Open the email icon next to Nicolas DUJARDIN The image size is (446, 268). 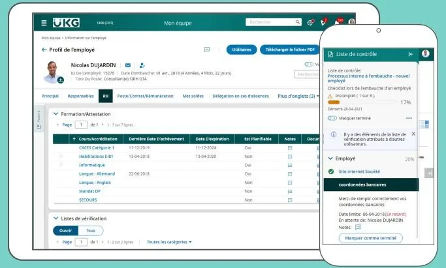[x=128, y=65]
